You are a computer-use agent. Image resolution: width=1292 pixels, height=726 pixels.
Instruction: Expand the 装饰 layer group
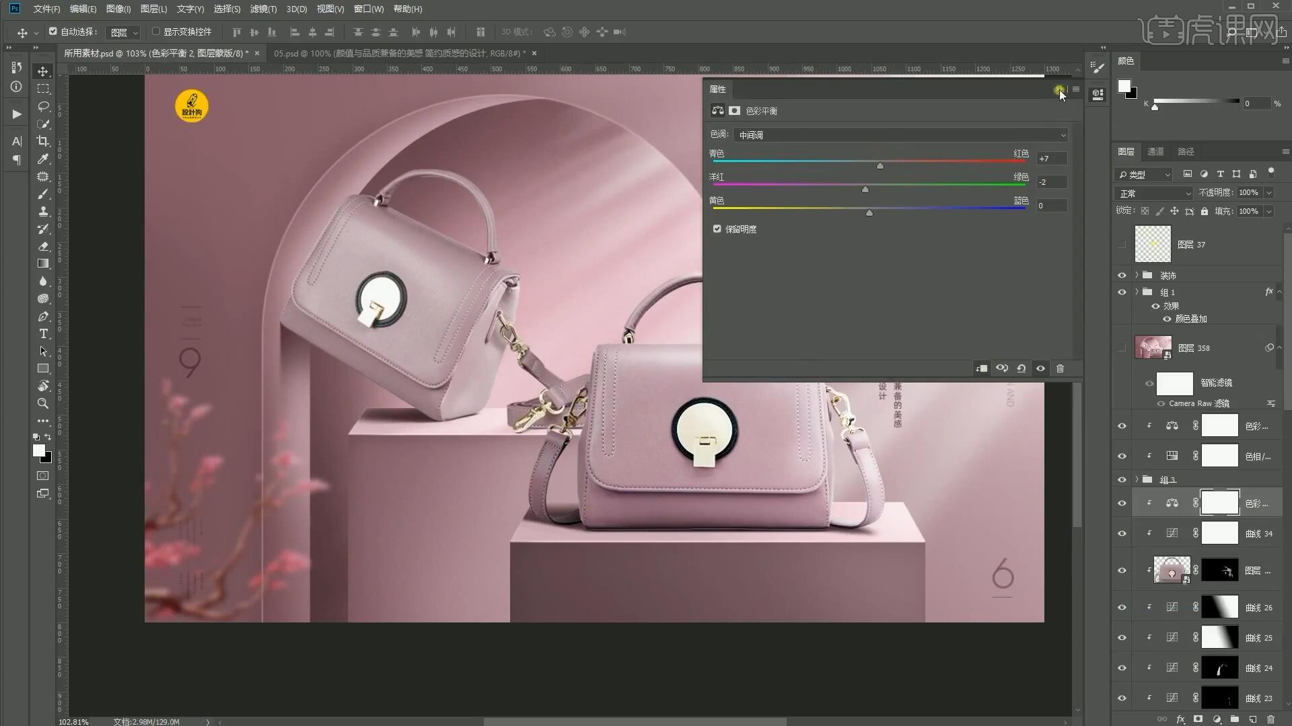(1137, 276)
